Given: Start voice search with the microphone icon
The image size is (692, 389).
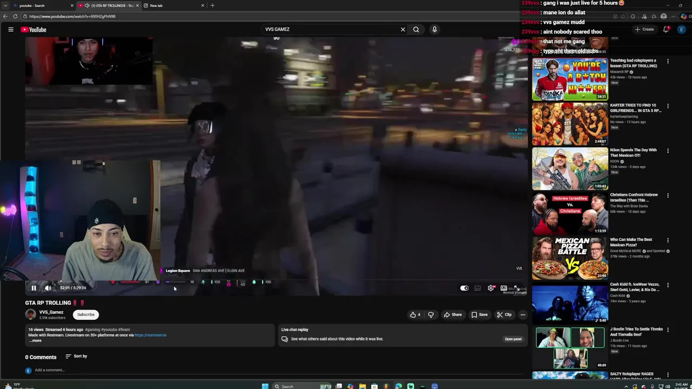Looking at the screenshot, I should click(434, 29).
